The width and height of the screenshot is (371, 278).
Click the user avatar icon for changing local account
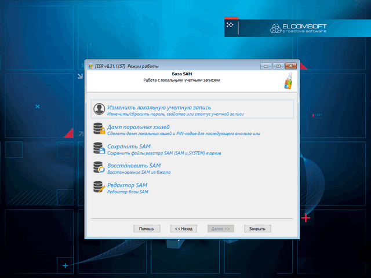(x=100, y=109)
